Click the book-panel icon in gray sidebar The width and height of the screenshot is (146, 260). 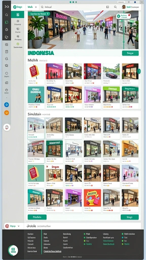pos(7,83)
